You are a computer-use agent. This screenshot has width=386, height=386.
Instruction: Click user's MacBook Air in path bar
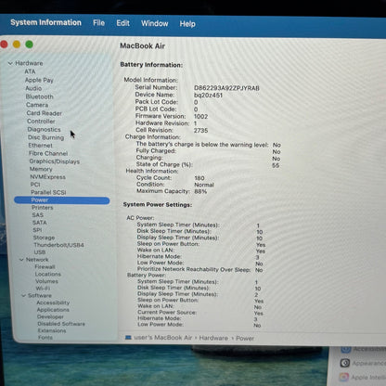163,338
